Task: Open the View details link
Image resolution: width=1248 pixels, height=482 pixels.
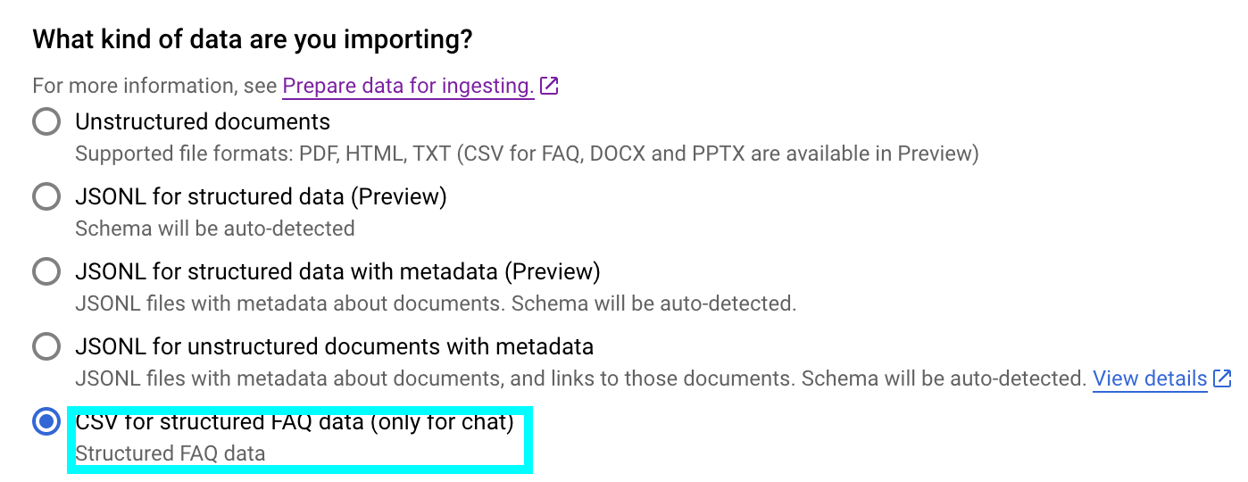Action: coord(1150,378)
